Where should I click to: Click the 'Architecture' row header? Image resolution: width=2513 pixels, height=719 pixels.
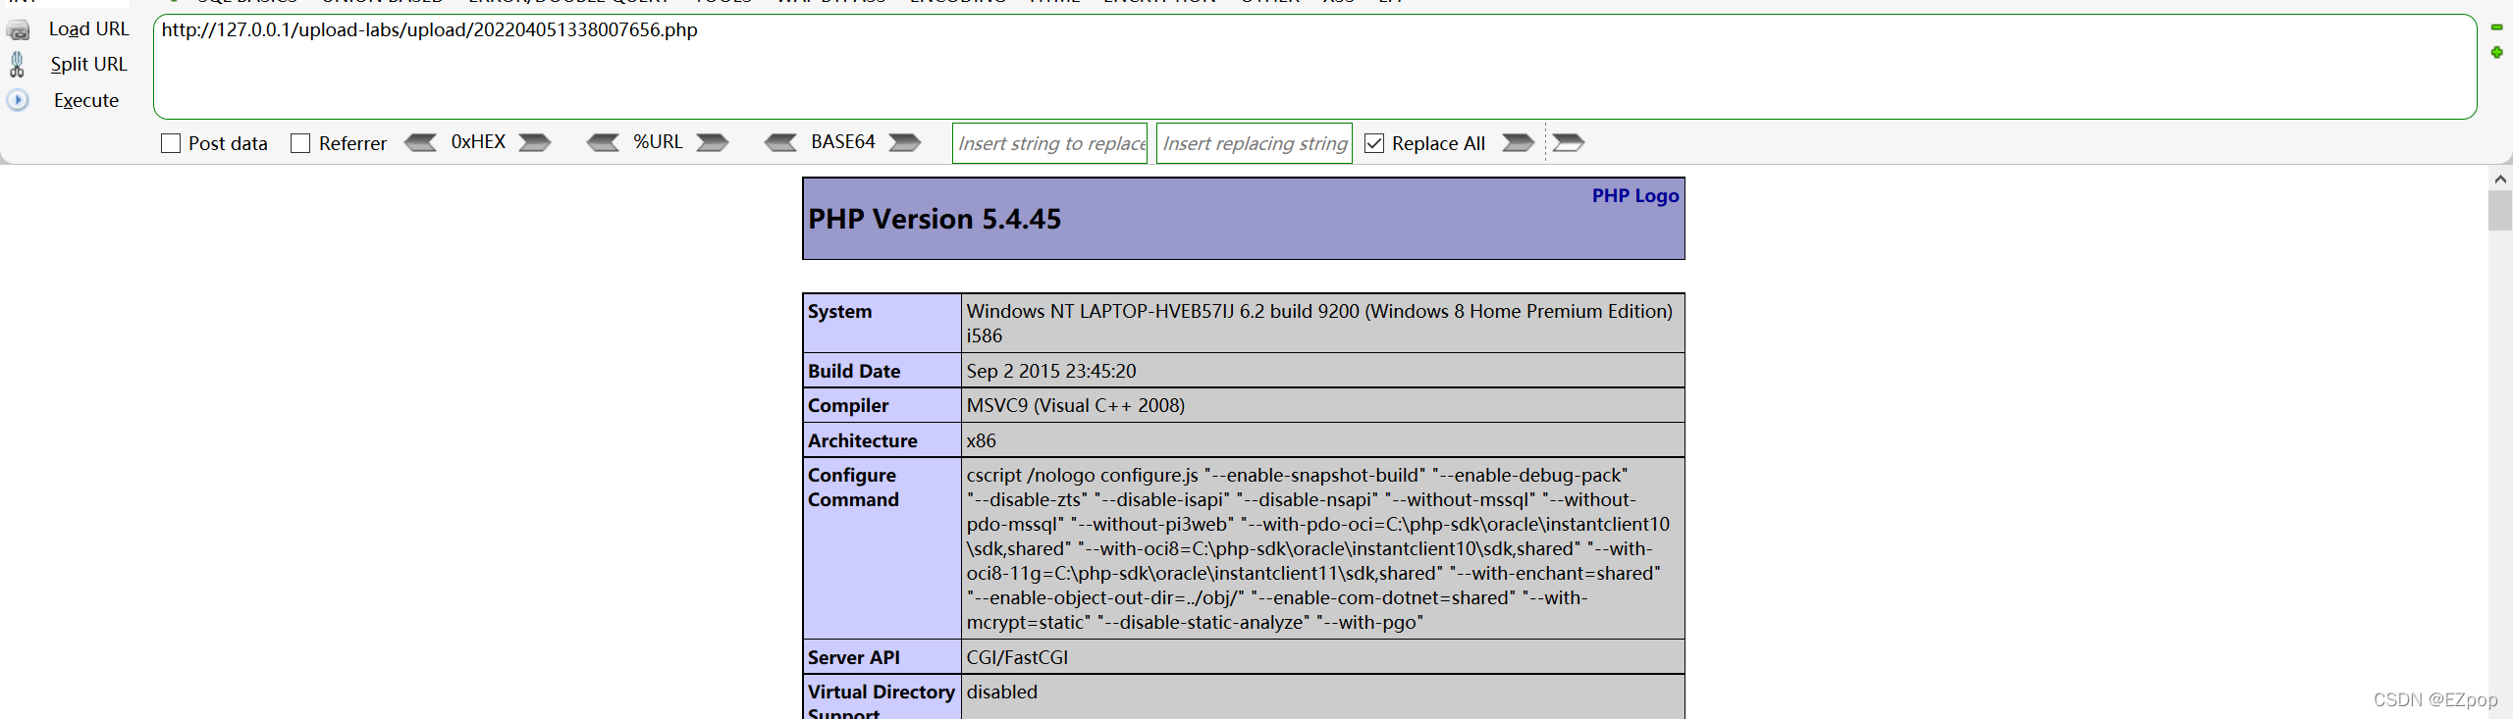pos(882,440)
